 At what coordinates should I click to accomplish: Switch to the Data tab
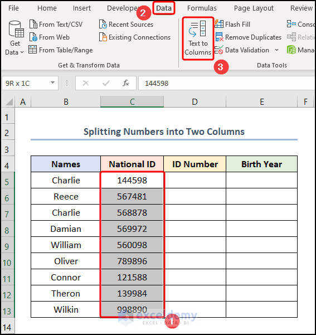click(x=164, y=8)
